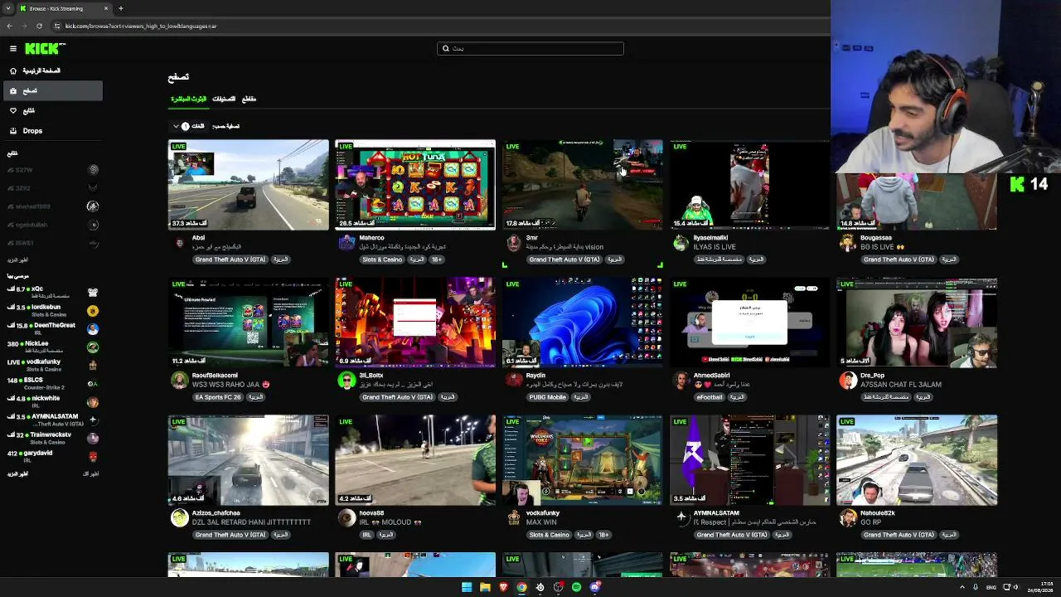Click Dre_Pop's channel avatar

[x=848, y=381]
